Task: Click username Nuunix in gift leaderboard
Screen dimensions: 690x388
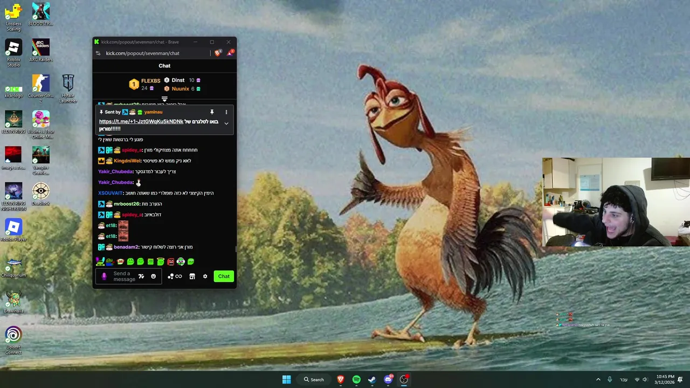Action: coord(181,89)
